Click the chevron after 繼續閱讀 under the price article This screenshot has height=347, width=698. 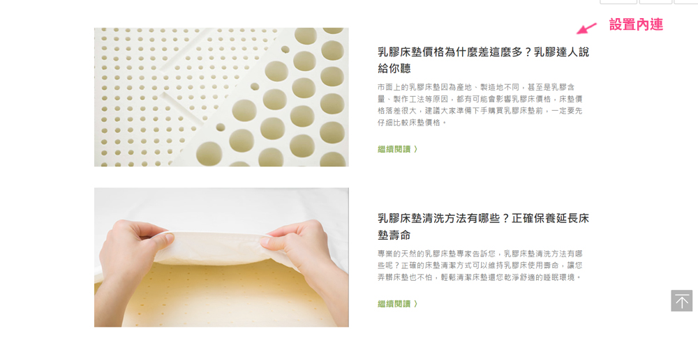[415, 149]
